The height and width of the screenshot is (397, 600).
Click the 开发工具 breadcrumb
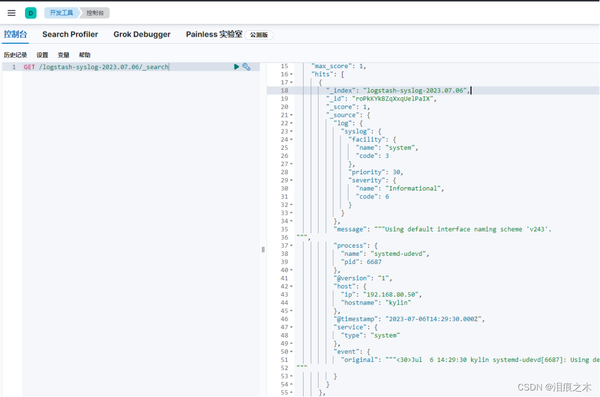point(60,12)
